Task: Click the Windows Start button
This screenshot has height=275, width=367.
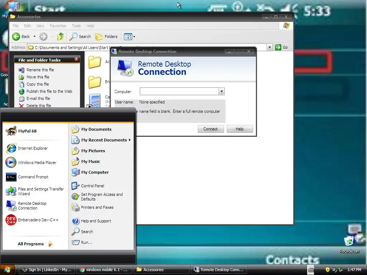Action: [x=8, y=270]
